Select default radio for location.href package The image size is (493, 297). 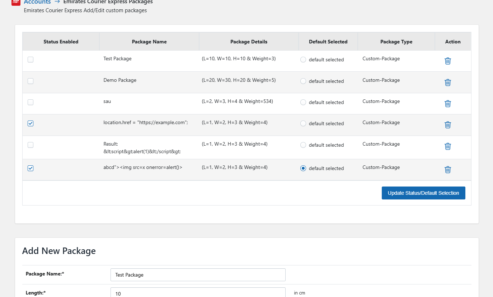click(303, 123)
